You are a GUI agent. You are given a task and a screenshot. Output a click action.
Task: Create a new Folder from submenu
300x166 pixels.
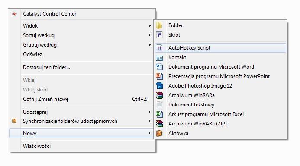pyautogui.click(x=220, y=25)
